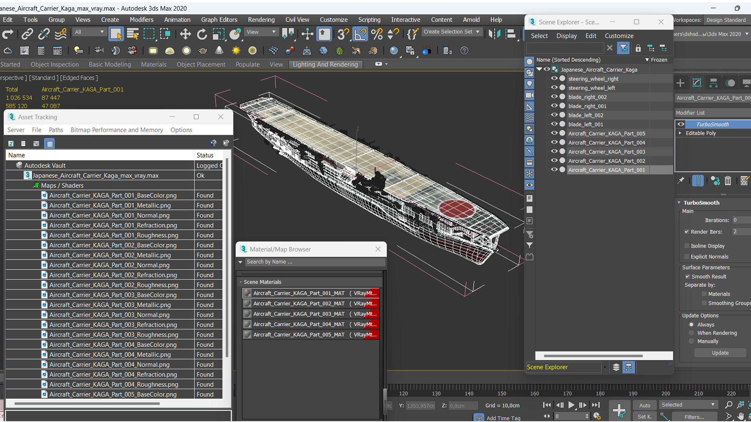Open Scene Explorer Display menu
The height and width of the screenshot is (422, 751).
pos(566,36)
